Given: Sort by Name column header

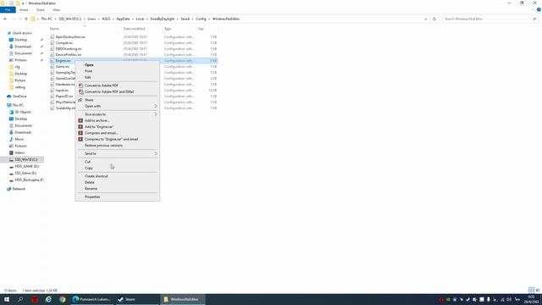Looking at the screenshot, I should pyautogui.click(x=54, y=29).
